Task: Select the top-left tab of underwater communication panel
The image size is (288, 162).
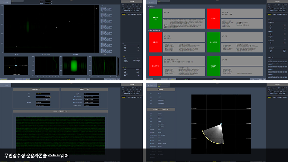Action: [5, 85]
